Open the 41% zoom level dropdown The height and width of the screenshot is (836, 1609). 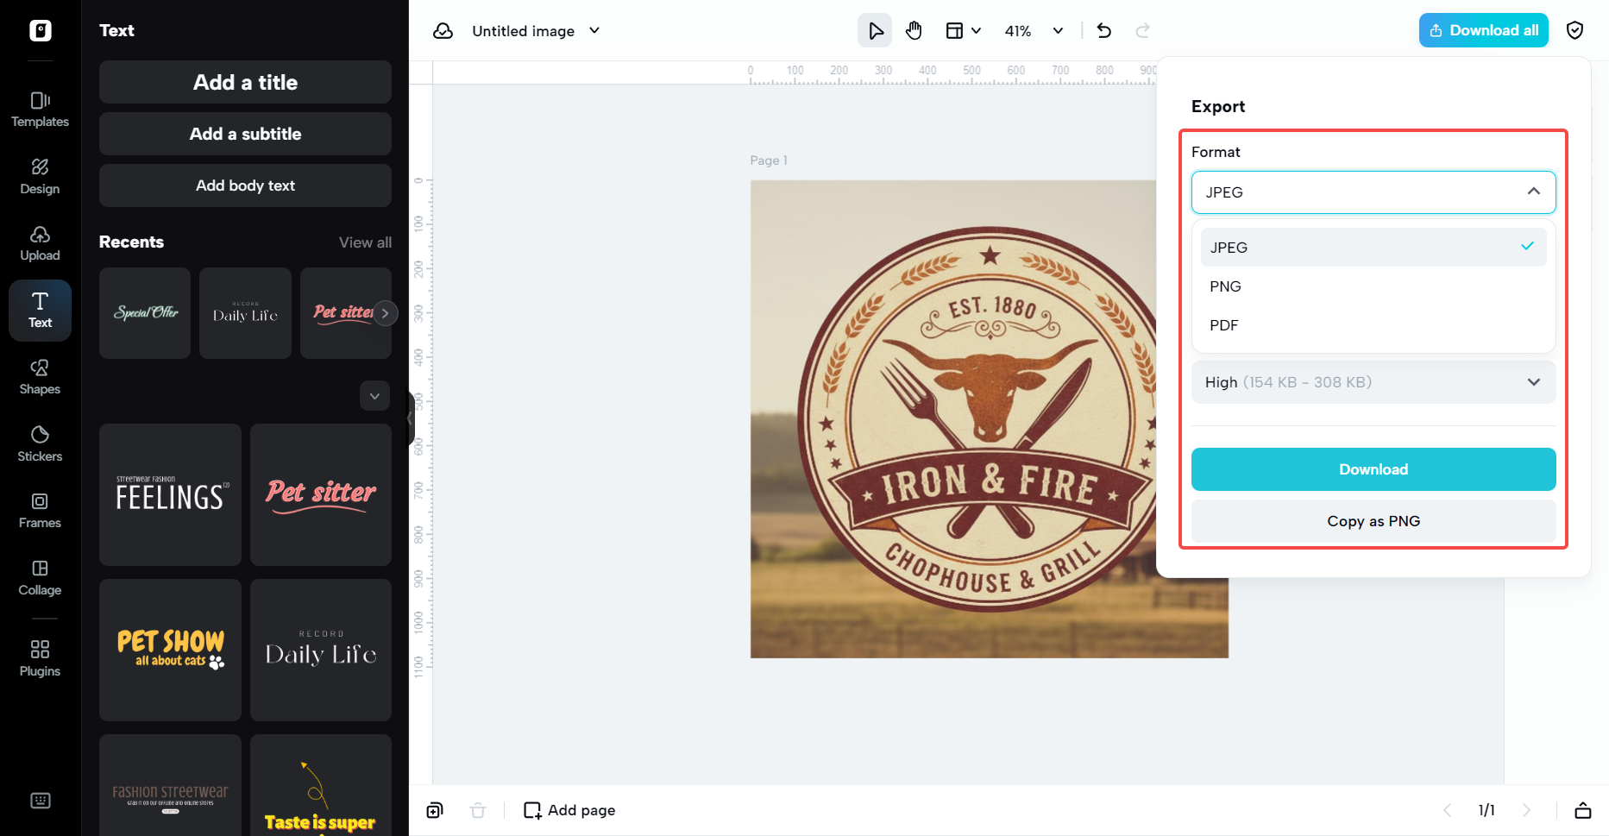point(1034,31)
